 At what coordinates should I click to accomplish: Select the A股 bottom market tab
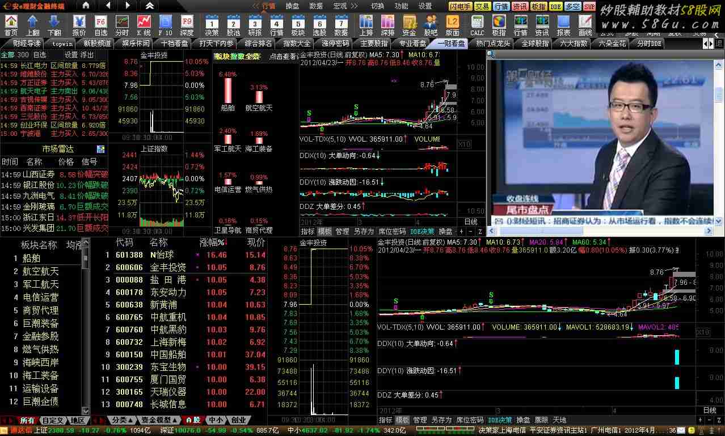pos(192,420)
